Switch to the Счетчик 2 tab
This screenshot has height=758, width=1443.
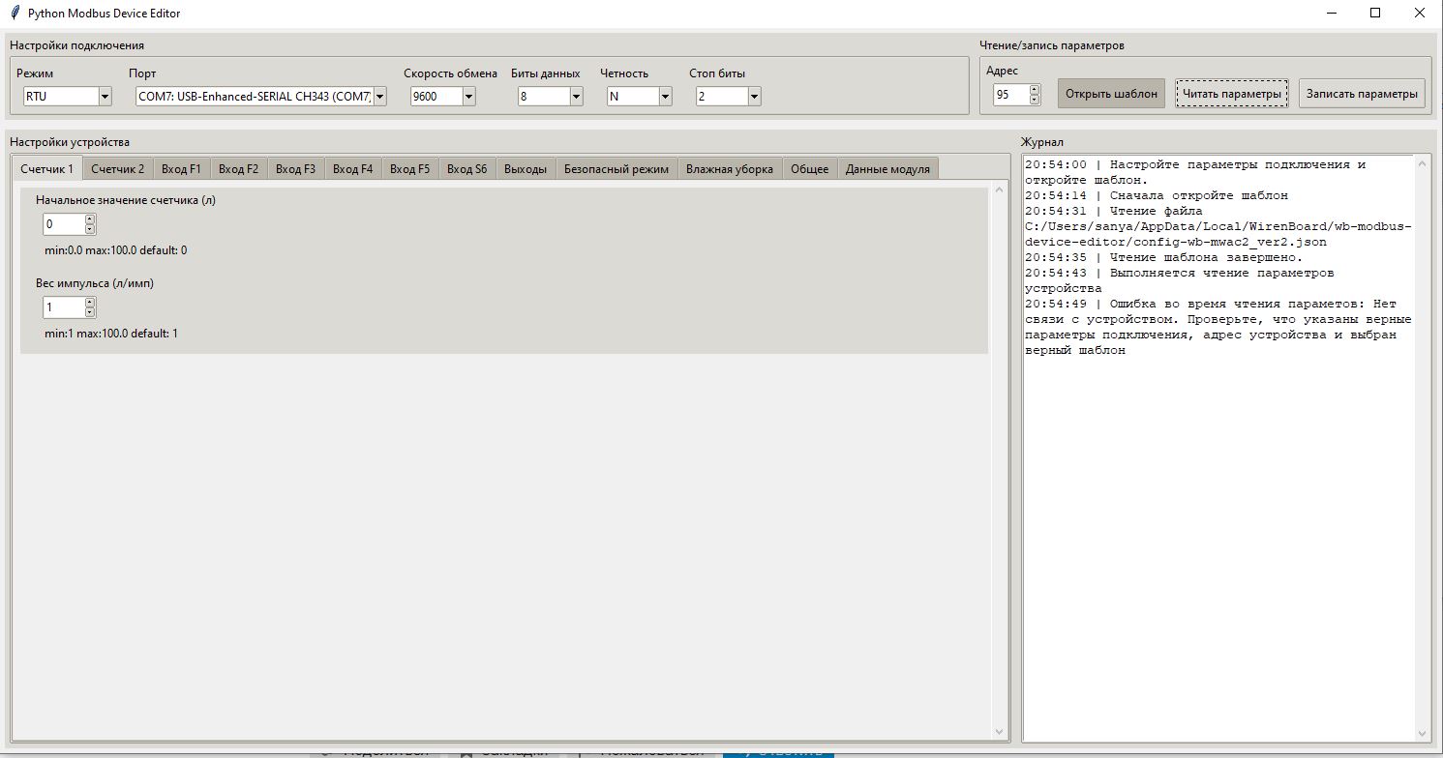(117, 169)
